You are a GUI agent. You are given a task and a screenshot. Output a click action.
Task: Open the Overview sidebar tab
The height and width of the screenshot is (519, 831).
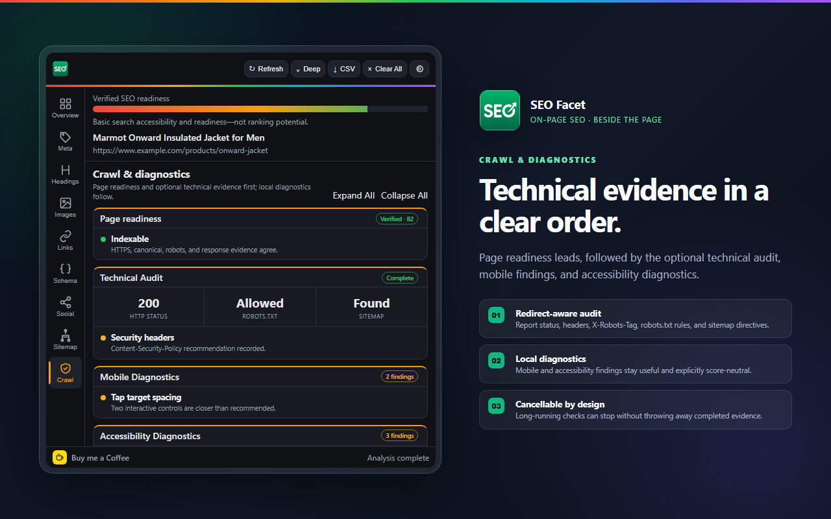coord(65,108)
